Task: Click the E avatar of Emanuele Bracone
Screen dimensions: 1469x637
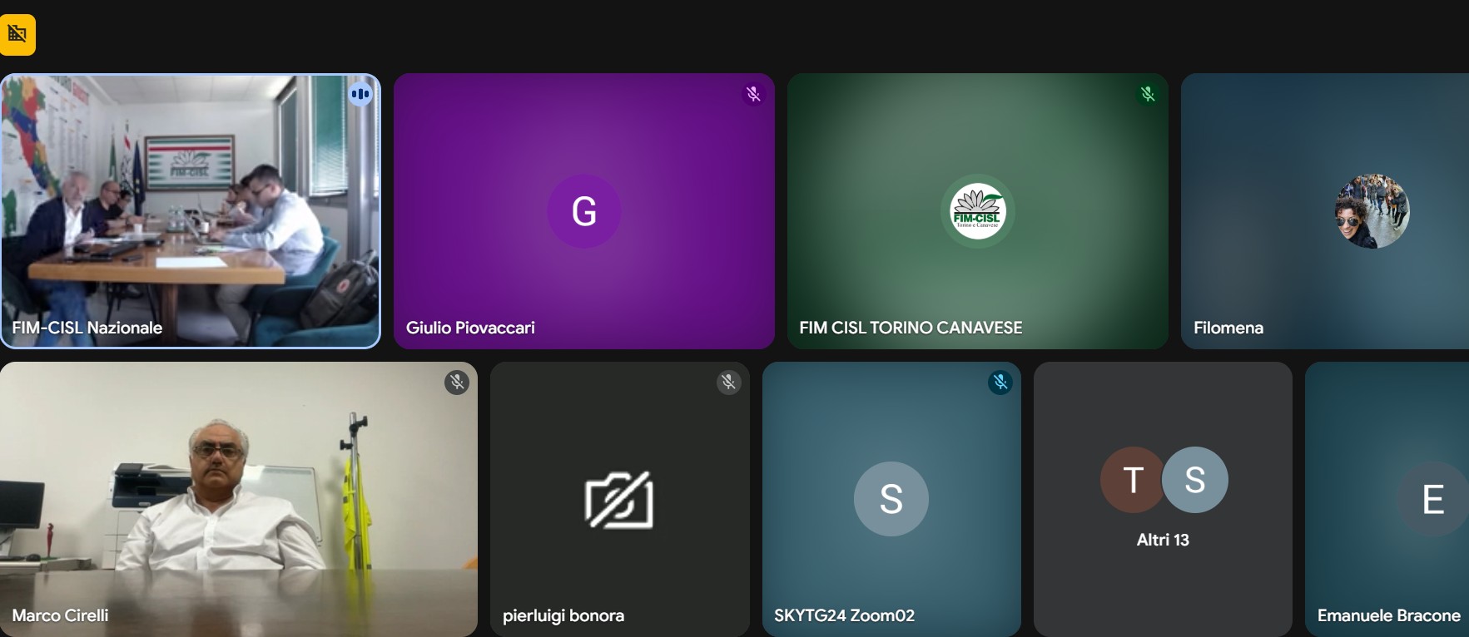Action: [x=1432, y=499]
